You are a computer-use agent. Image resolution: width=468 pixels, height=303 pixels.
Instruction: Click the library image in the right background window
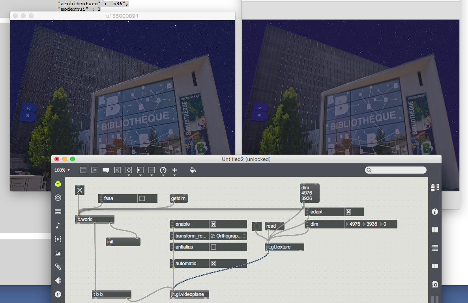coord(350,87)
